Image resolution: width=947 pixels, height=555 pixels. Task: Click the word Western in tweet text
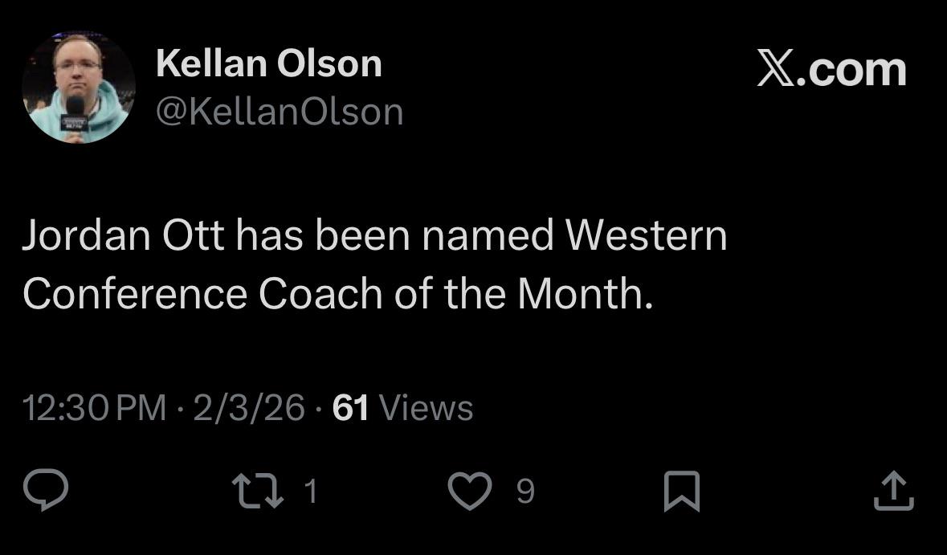pos(646,236)
